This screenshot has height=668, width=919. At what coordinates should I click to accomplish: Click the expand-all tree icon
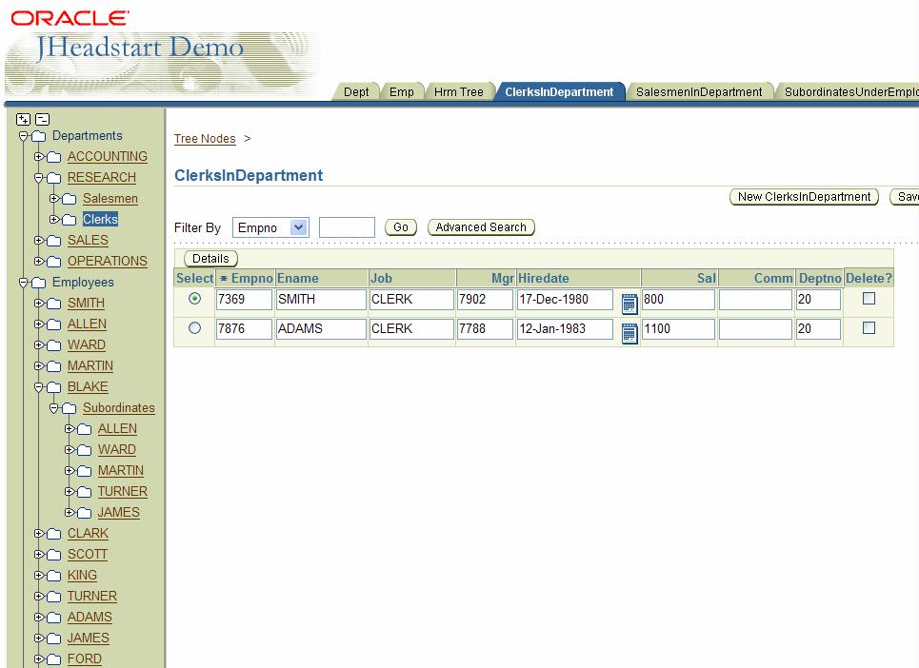click(x=25, y=119)
